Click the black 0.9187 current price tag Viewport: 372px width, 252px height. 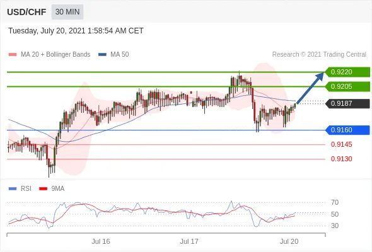tap(347, 103)
